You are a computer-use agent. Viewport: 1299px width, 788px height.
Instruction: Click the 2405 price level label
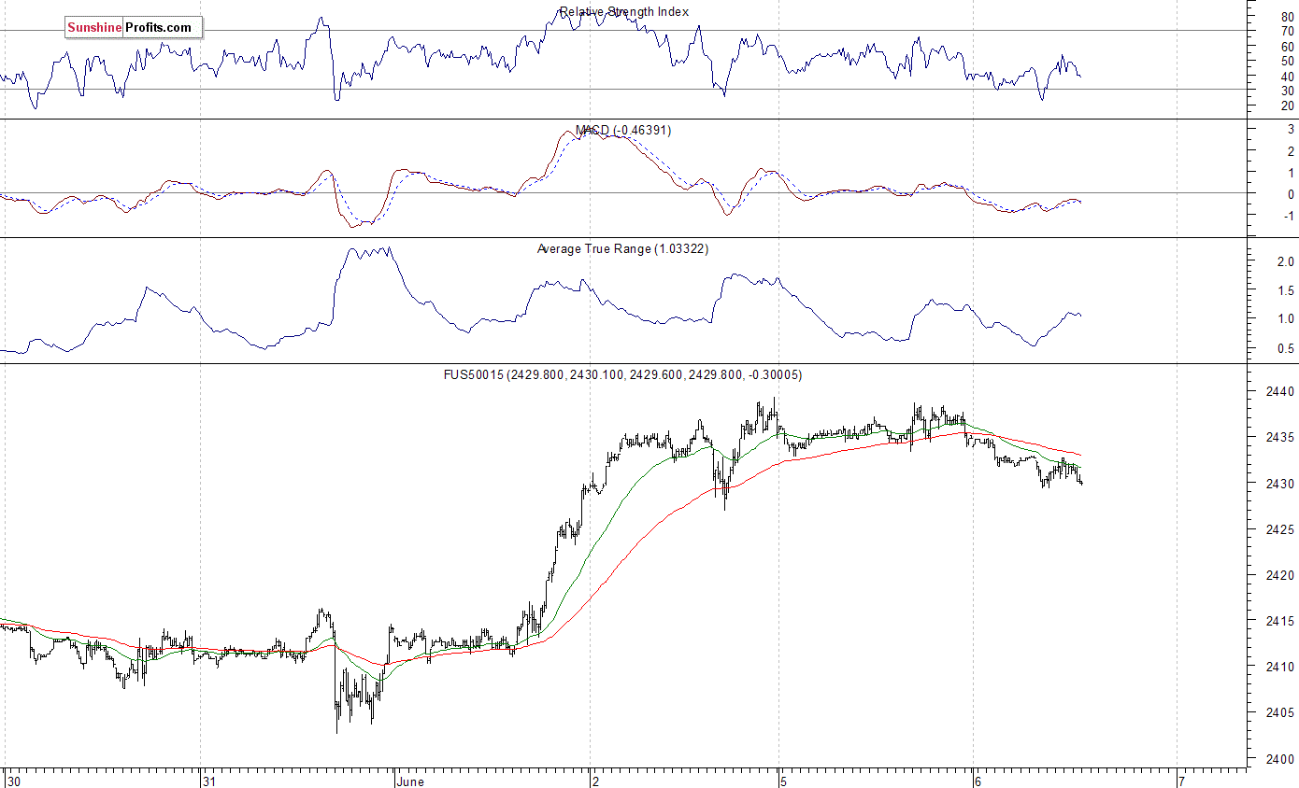(x=1280, y=713)
